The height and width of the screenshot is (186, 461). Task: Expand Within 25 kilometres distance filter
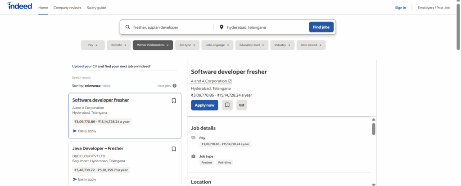(x=153, y=45)
